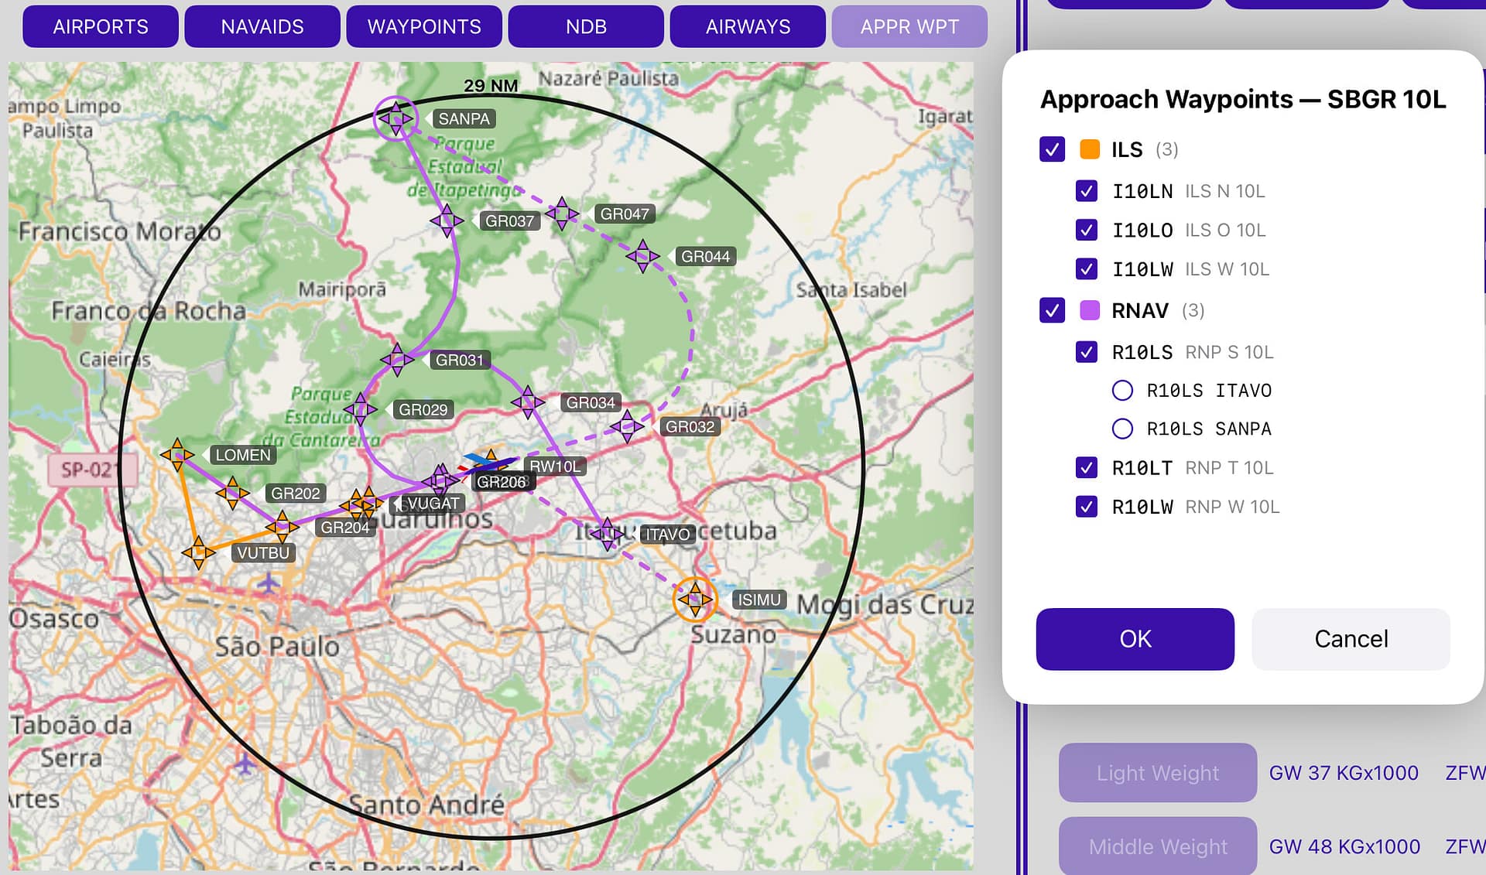Open the APPR WPT tab
The image size is (1486, 875).
point(909,26)
